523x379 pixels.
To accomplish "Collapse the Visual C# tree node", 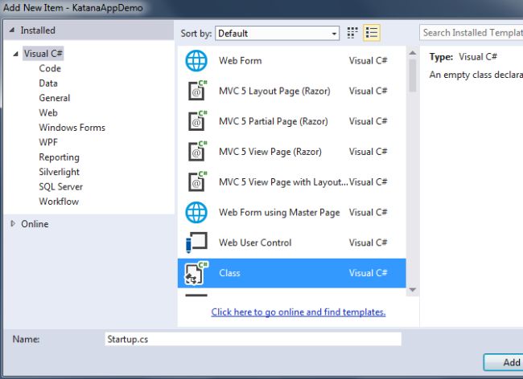I will click(15, 54).
